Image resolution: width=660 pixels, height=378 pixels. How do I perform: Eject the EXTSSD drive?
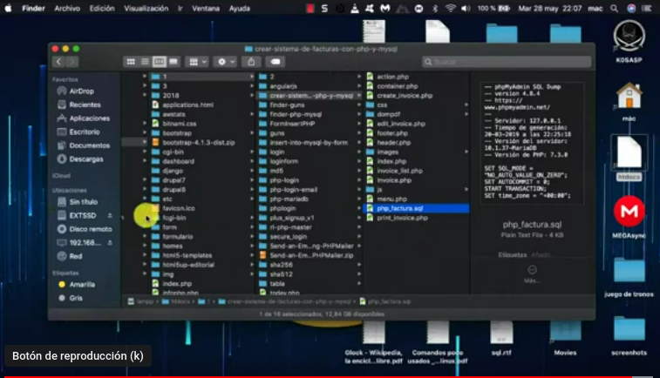110,214
